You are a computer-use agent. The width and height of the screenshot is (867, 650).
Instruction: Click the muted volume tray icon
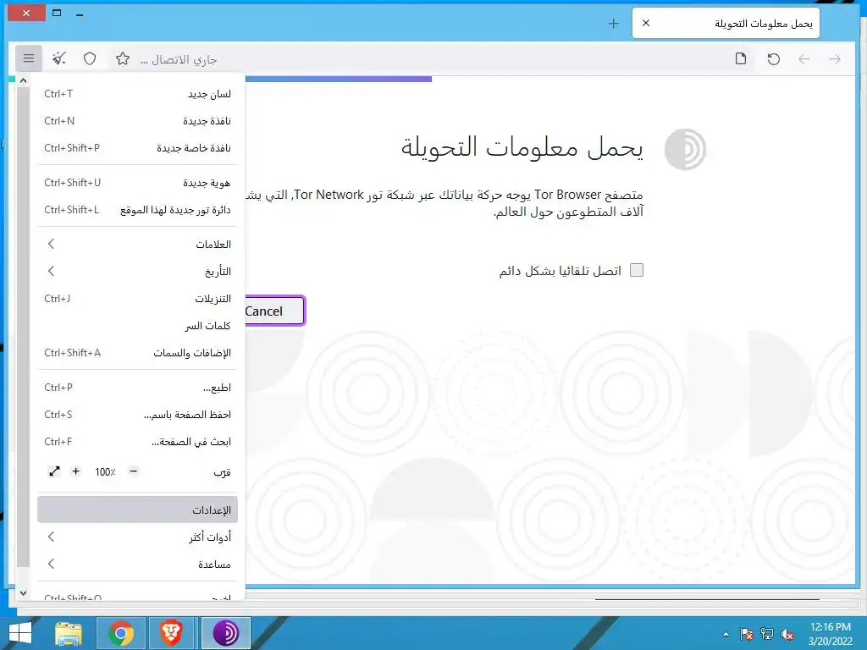787,634
